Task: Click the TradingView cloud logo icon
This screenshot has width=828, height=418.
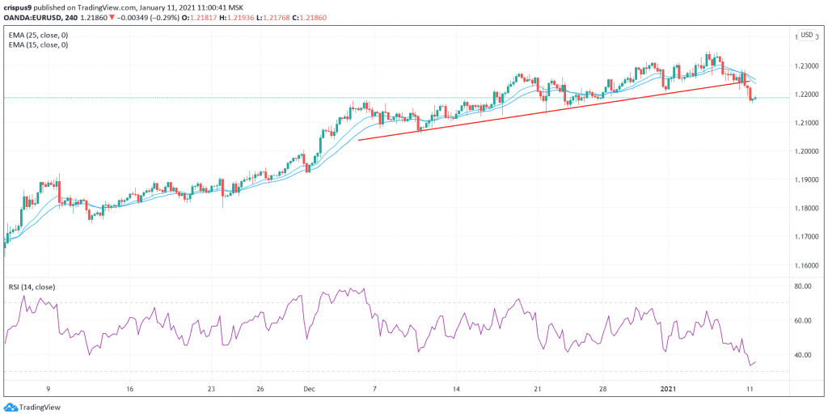Action: tap(10, 407)
